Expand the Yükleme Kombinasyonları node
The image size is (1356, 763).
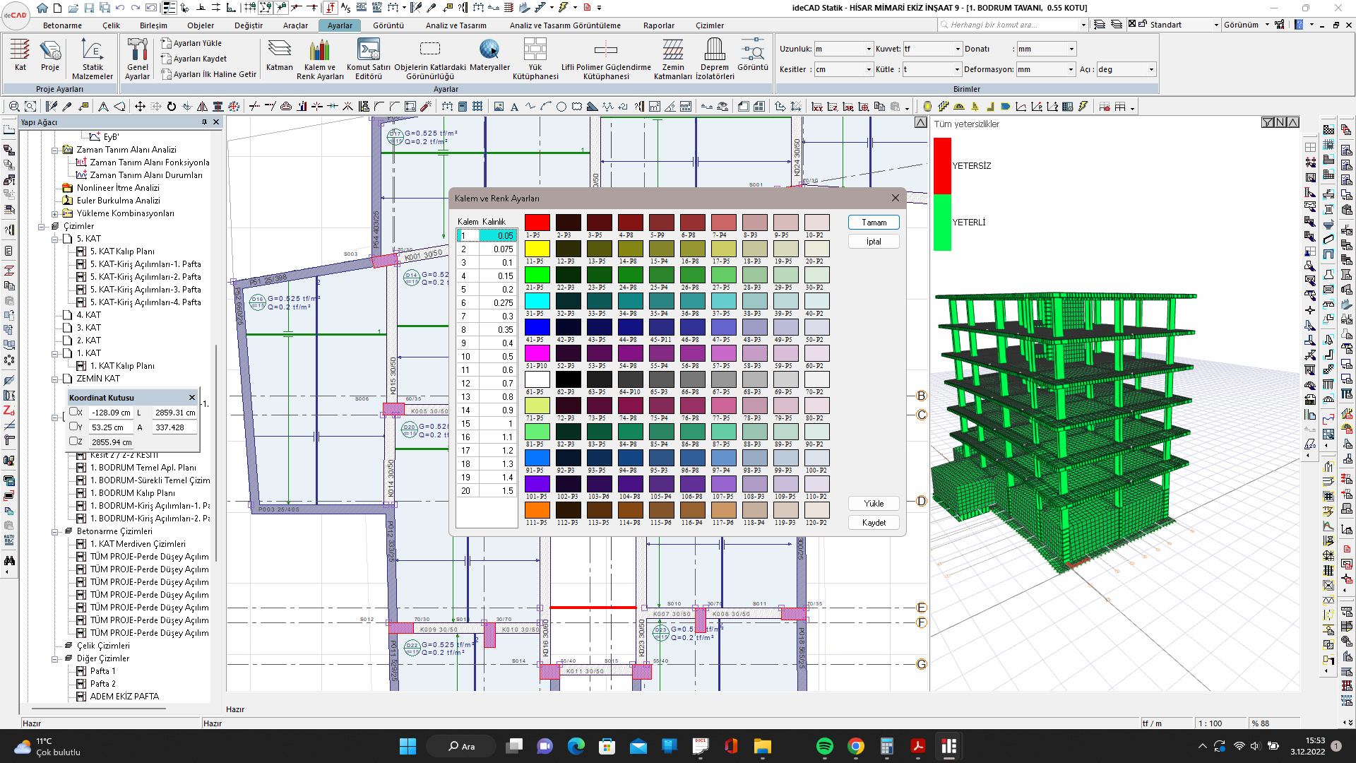pos(55,214)
